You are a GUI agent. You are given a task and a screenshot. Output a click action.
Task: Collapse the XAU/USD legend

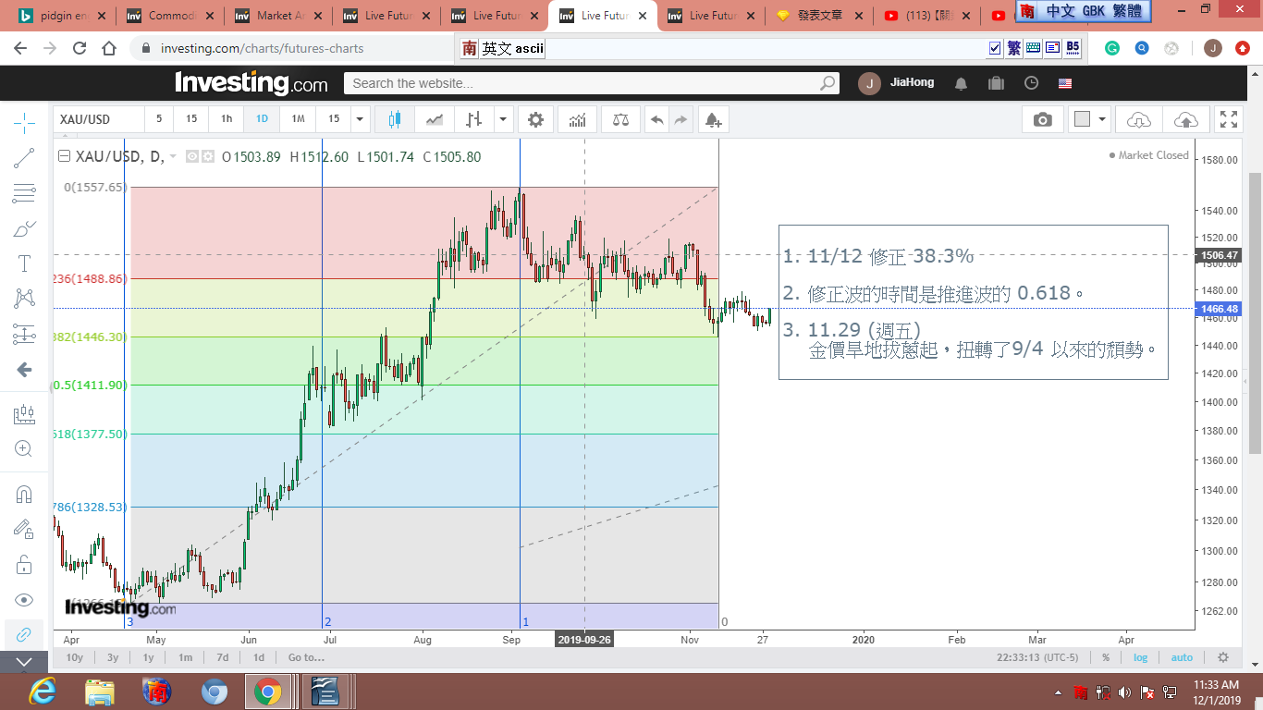pyautogui.click(x=64, y=157)
